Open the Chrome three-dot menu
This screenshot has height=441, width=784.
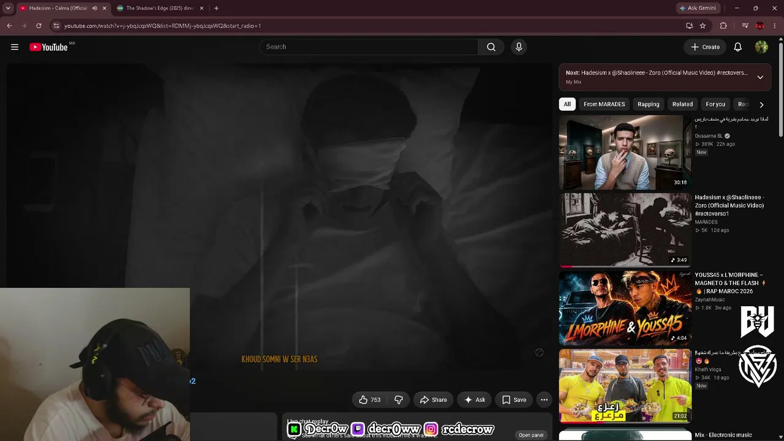[775, 26]
